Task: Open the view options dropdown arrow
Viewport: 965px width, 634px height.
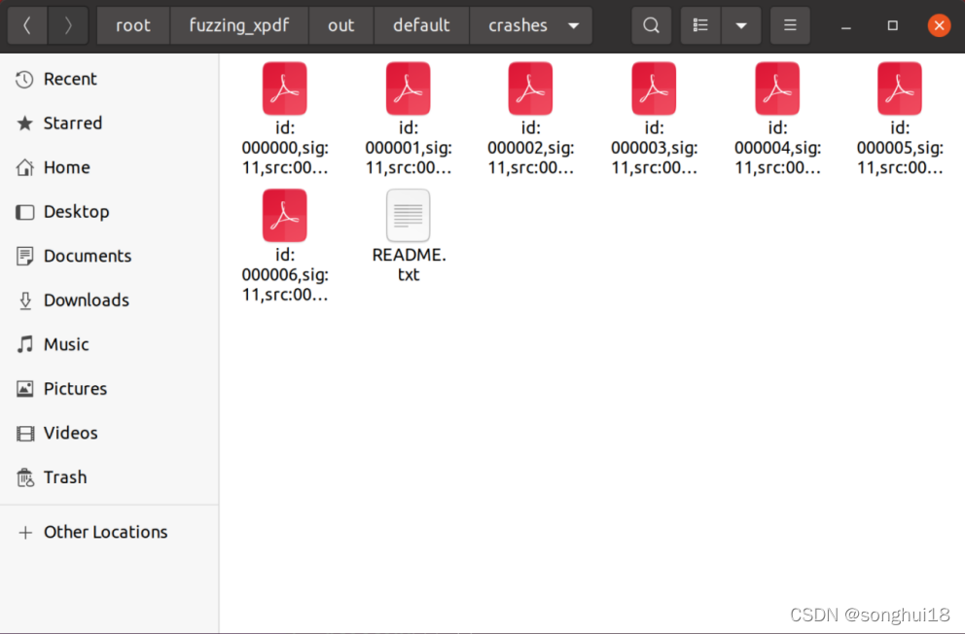Action: 741,25
